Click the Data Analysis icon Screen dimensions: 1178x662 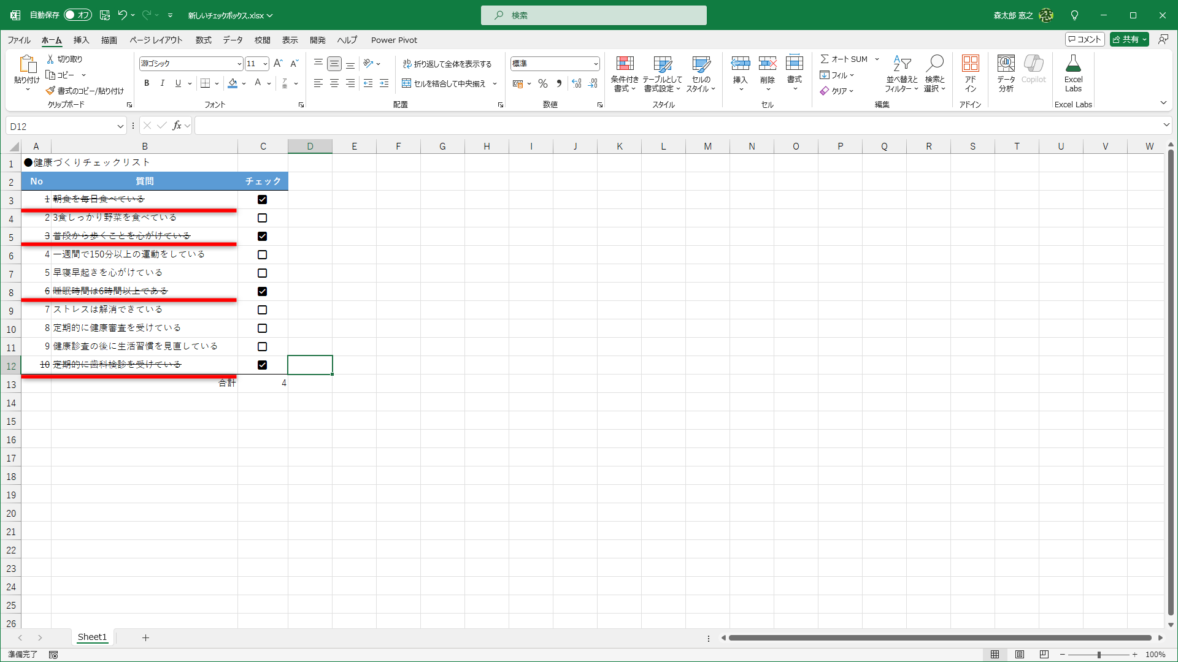[1006, 64]
